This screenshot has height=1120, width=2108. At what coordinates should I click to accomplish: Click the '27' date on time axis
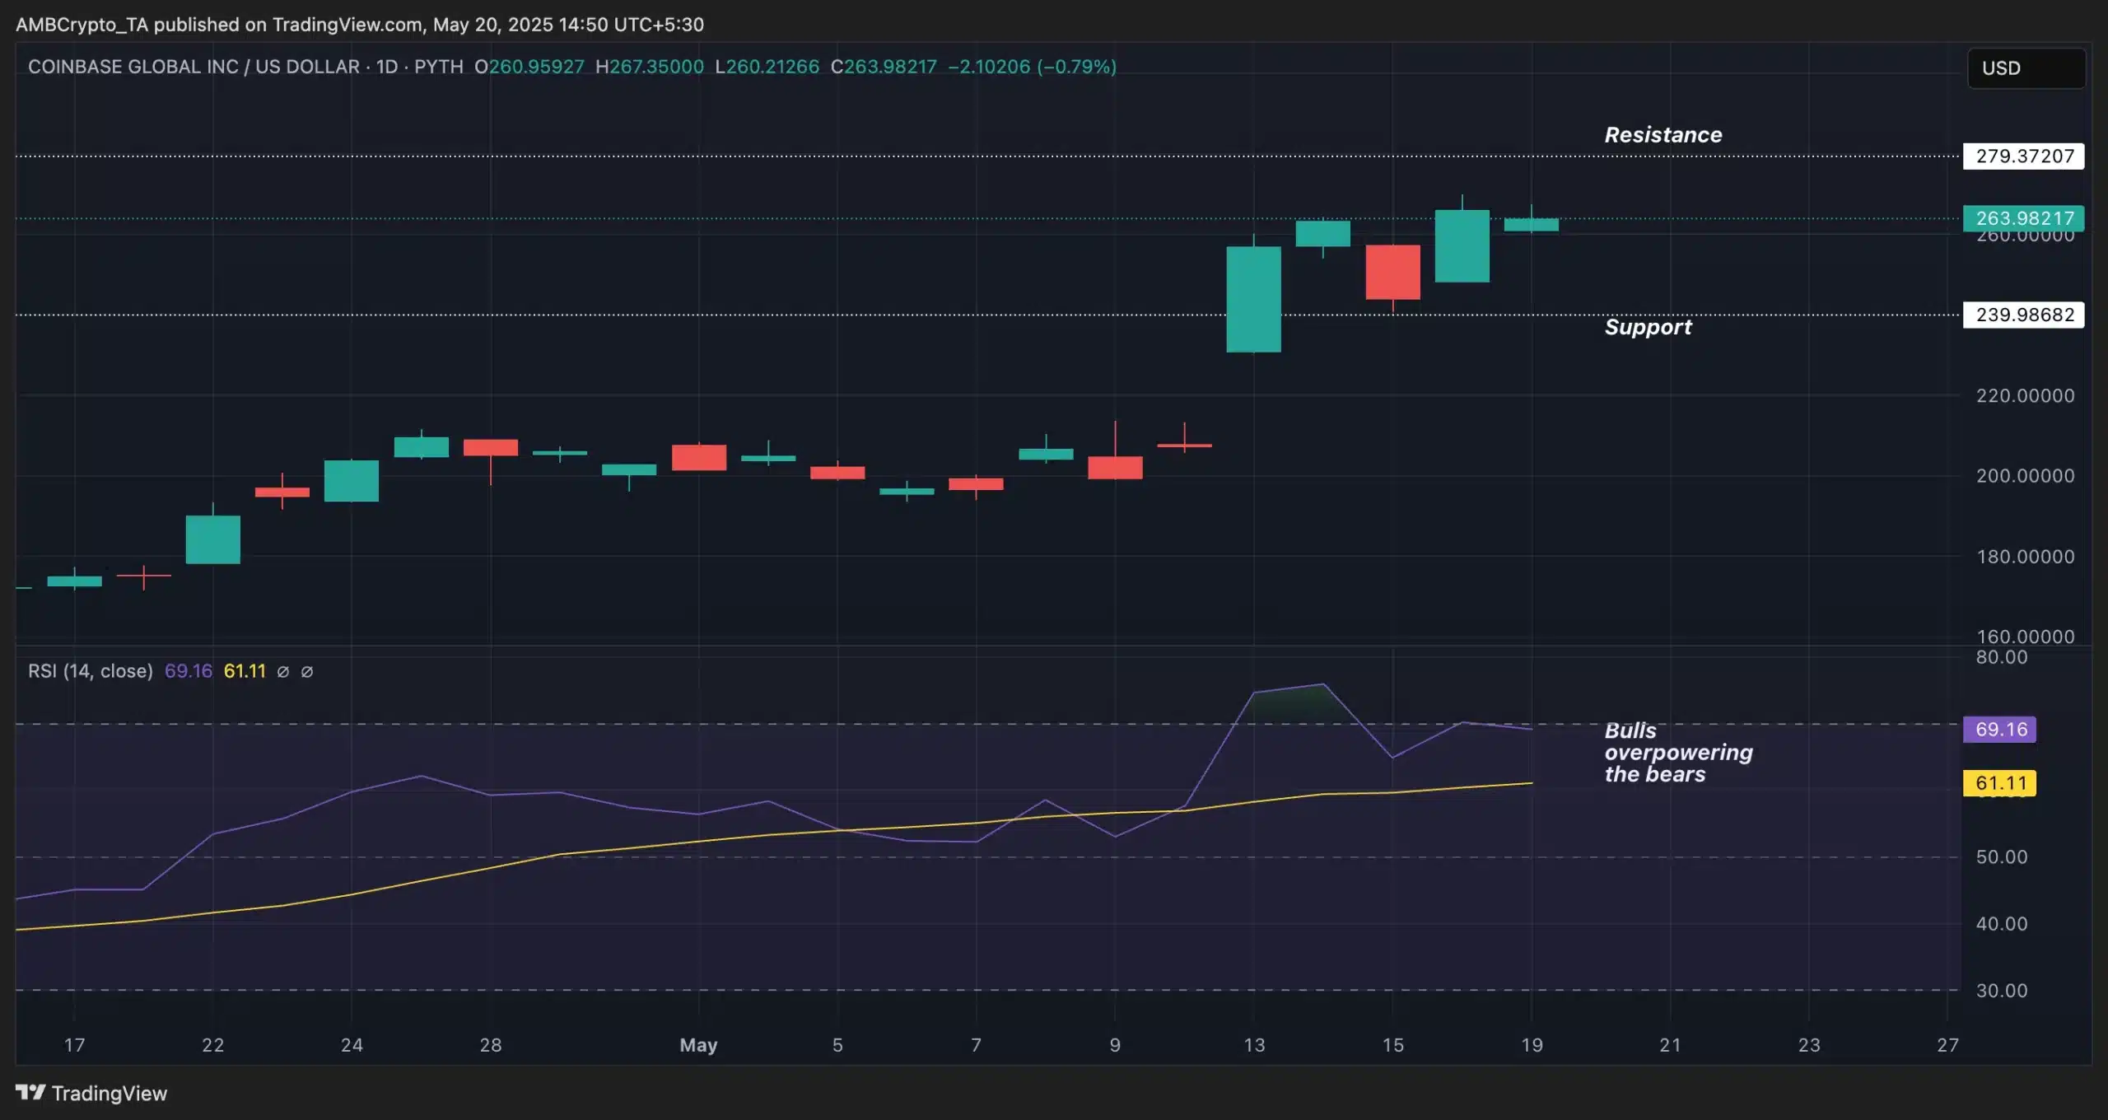pos(1947,1045)
